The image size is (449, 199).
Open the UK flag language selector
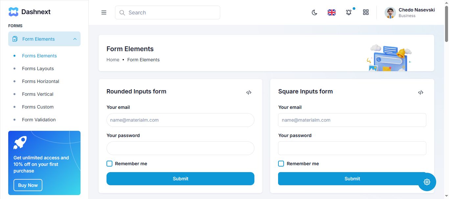332,12
